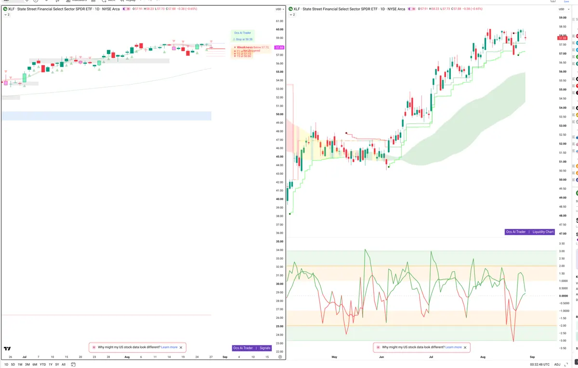Select the 5Y time range
The width and height of the screenshot is (578, 368).
pos(57,365)
